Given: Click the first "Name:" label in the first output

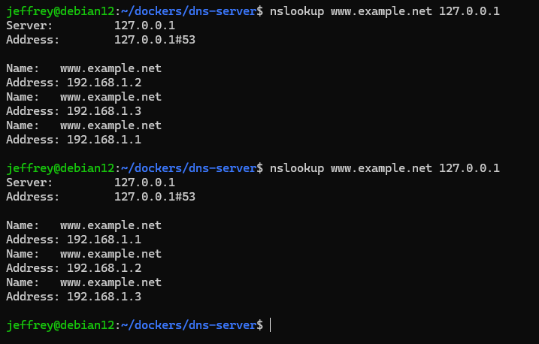Looking at the screenshot, I should (23, 68).
